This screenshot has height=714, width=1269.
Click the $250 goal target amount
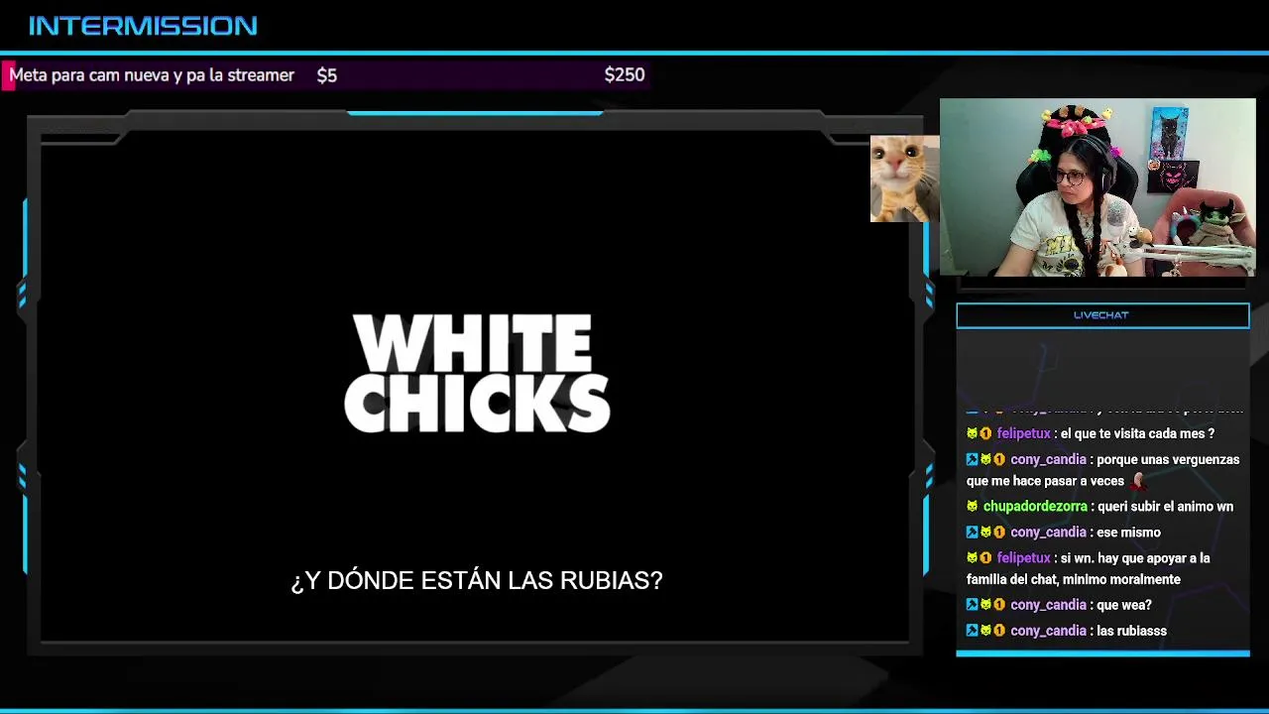[x=625, y=75]
